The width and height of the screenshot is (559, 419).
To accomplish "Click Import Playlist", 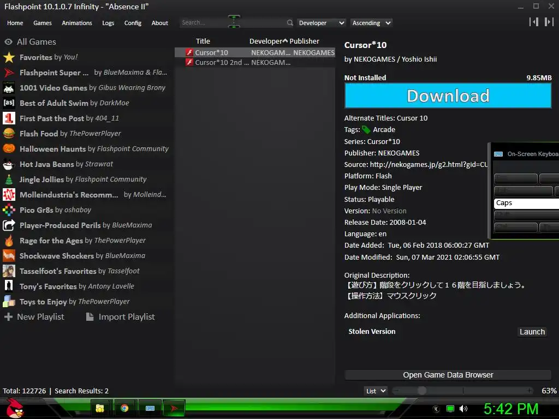I will pos(121,317).
